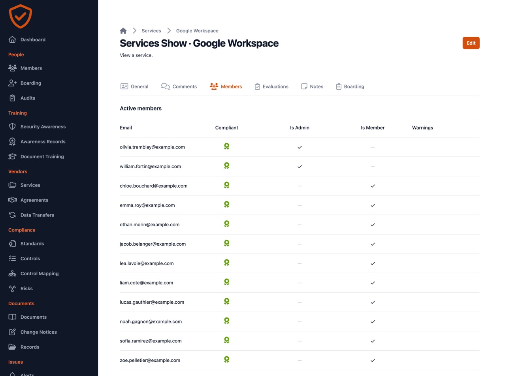
Task: Click the Is Admin checkmark for olivia.tremblay
Action: click(x=300, y=147)
